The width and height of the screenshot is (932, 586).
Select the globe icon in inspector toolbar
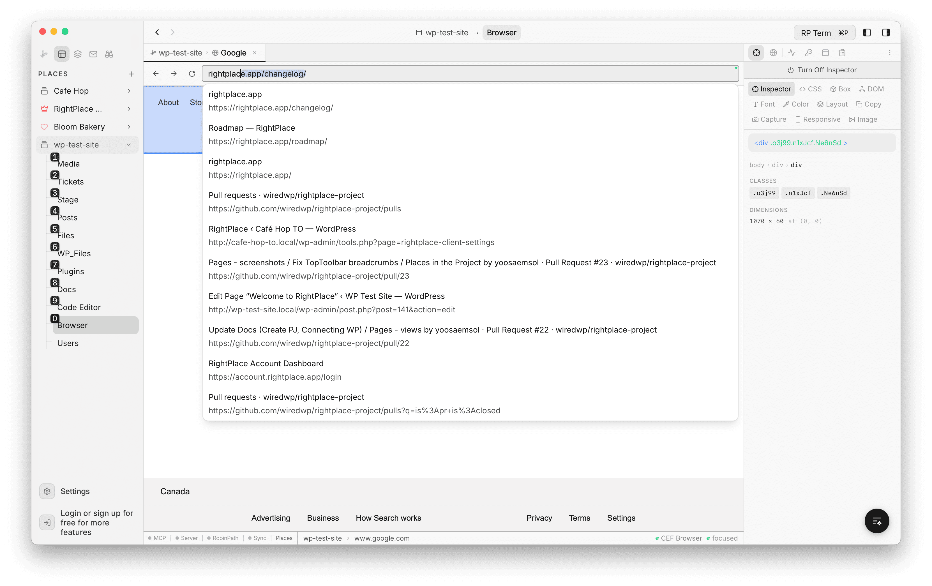tap(774, 53)
